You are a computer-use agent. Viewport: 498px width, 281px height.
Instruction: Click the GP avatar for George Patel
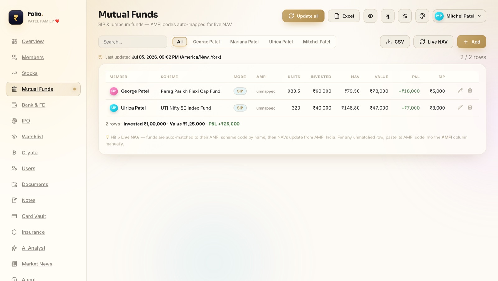[x=114, y=91]
